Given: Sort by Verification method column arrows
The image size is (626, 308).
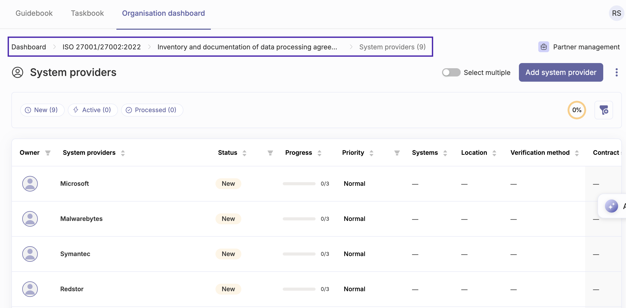Looking at the screenshot, I should 577,153.
